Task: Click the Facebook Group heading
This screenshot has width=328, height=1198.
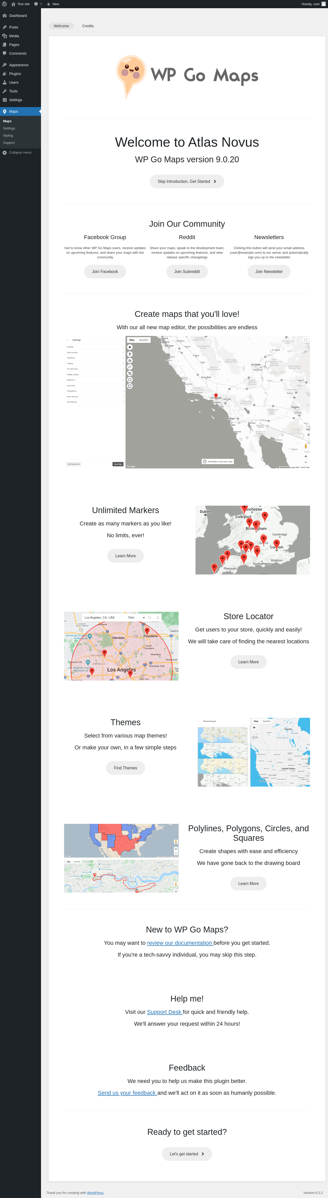Action: pyautogui.click(x=105, y=237)
